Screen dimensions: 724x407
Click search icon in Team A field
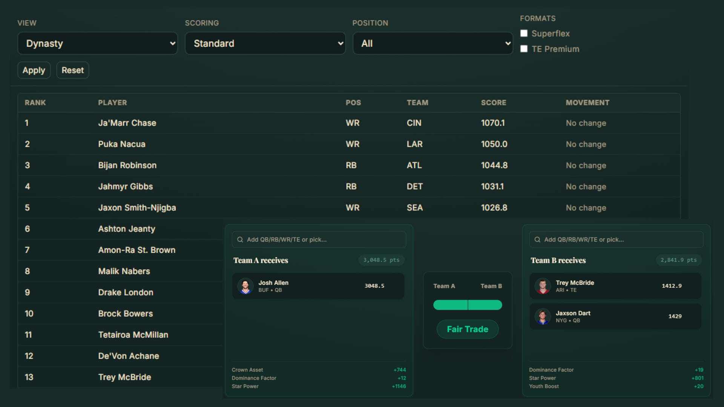(240, 240)
